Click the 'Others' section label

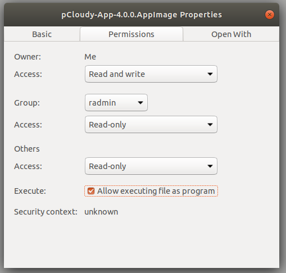pyautogui.click(x=27, y=149)
